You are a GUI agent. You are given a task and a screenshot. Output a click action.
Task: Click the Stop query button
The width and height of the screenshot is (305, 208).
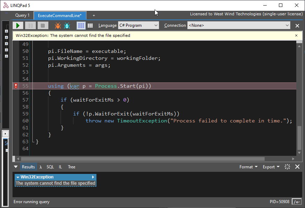point(42,25)
